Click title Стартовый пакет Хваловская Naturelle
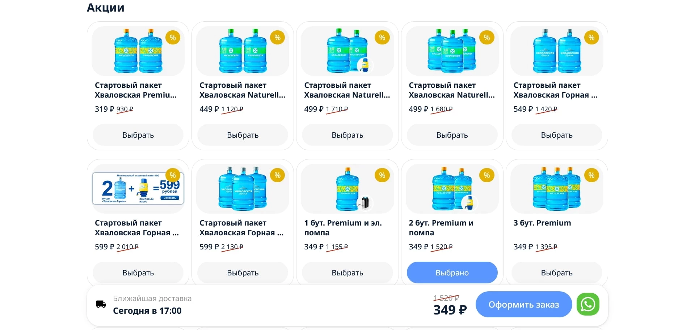 tap(243, 90)
